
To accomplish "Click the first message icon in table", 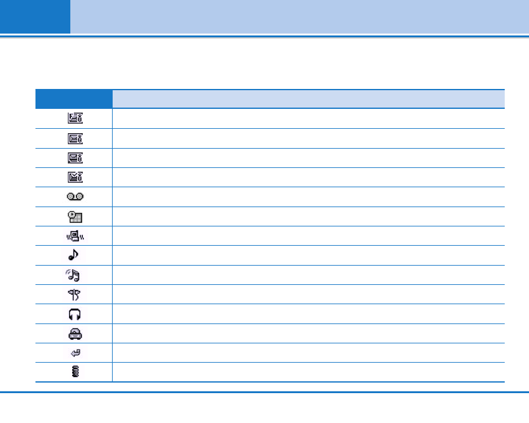I will pos(74,119).
